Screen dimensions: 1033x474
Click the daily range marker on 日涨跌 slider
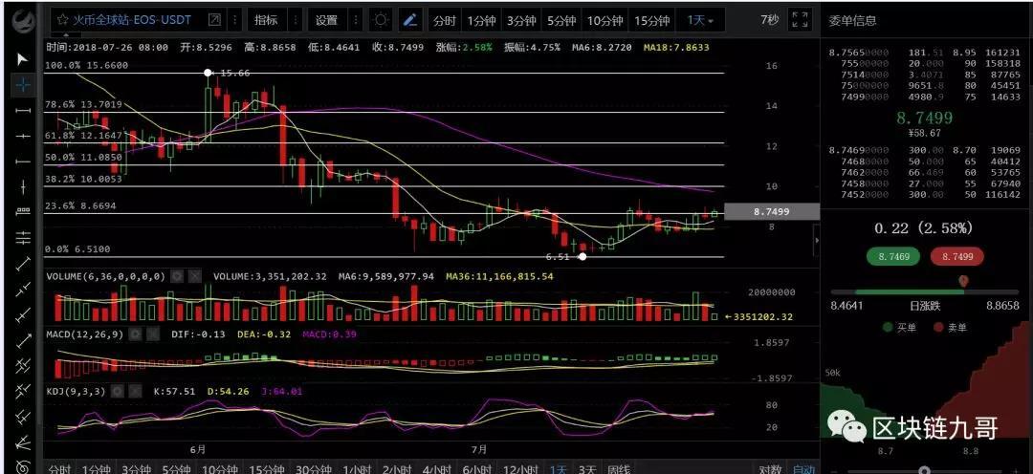tap(963, 282)
